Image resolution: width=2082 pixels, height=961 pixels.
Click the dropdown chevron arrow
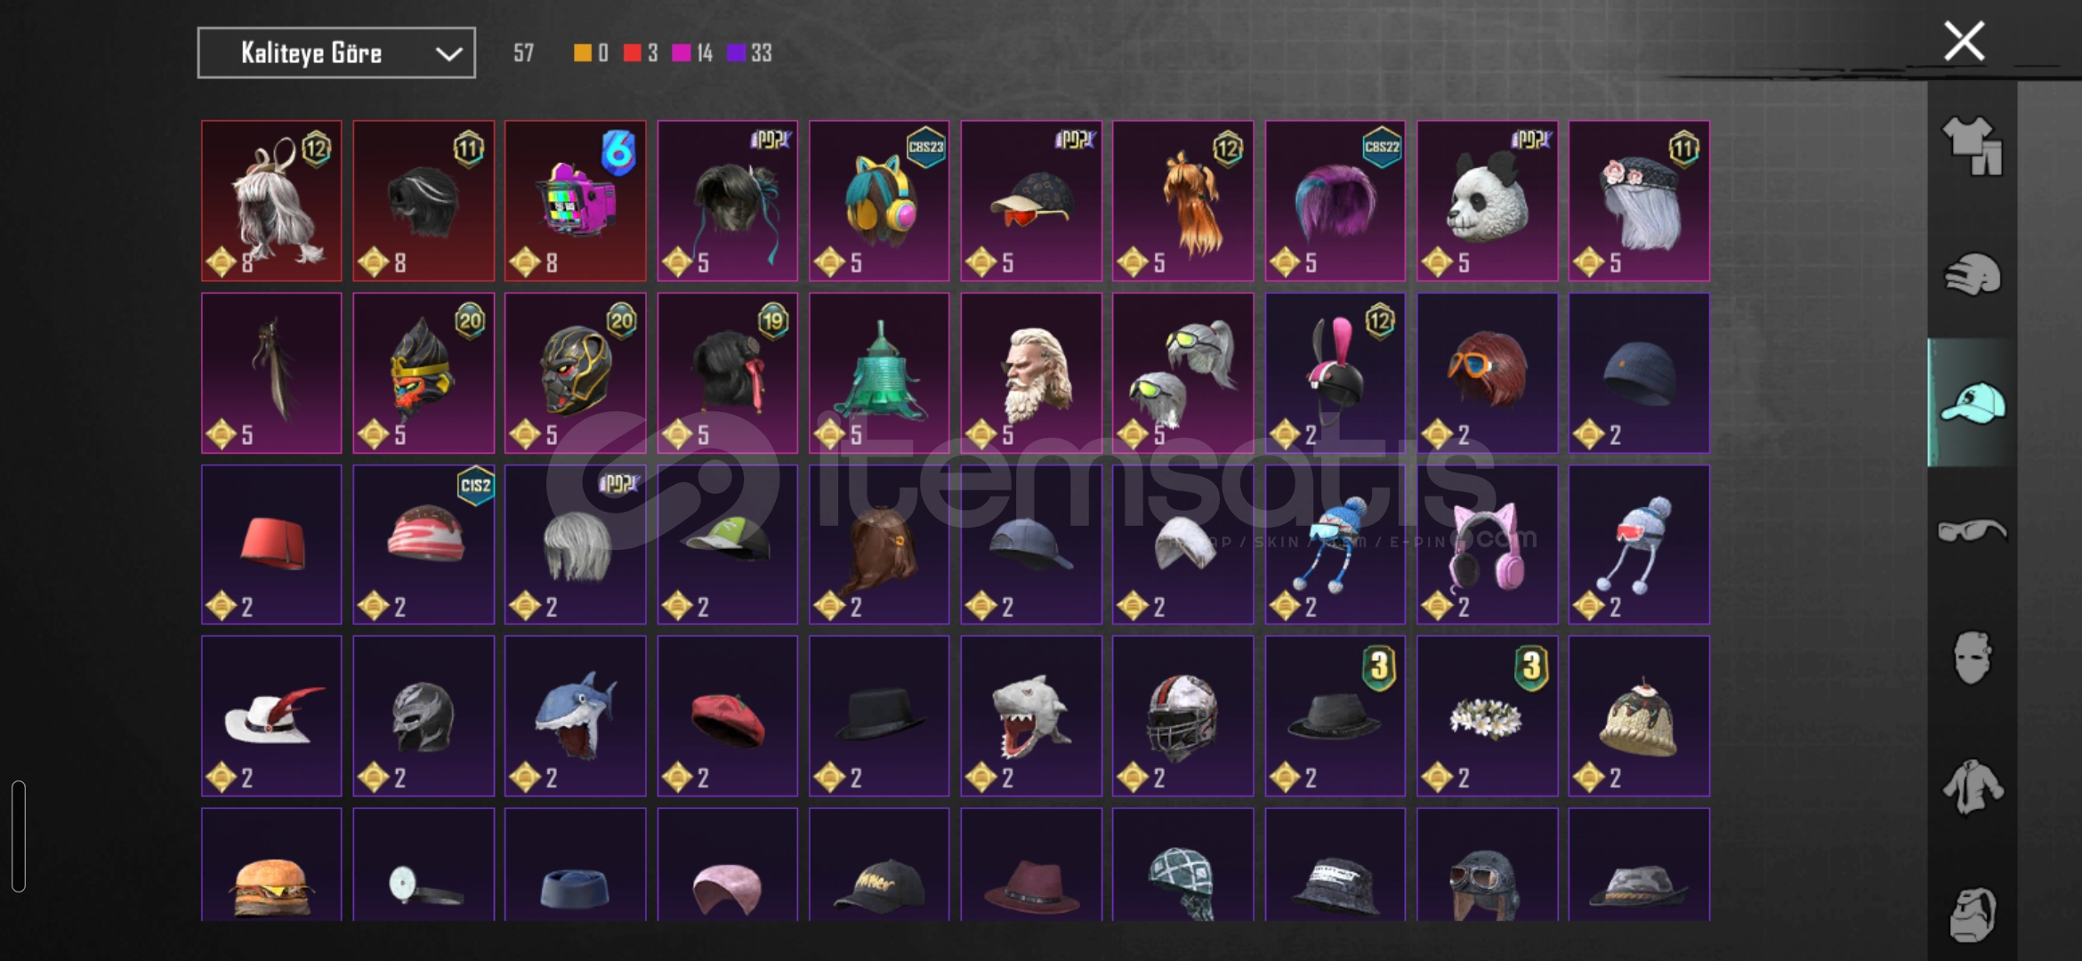[x=449, y=54]
